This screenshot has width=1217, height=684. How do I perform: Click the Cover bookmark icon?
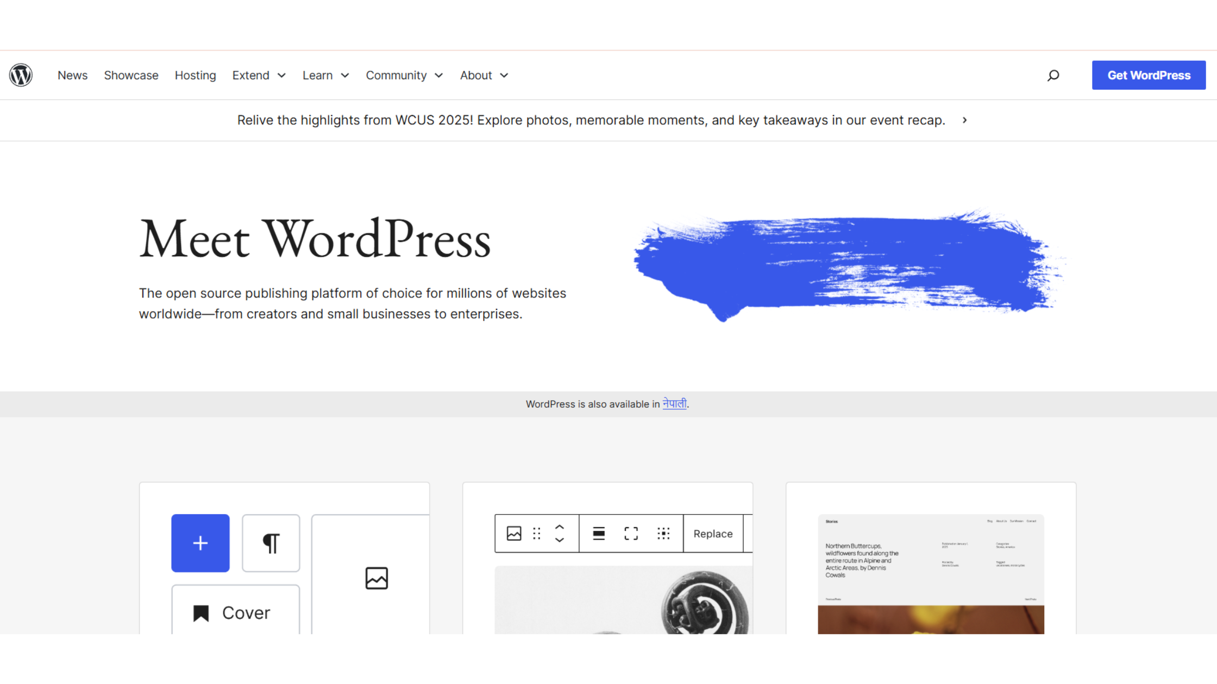[x=201, y=613]
